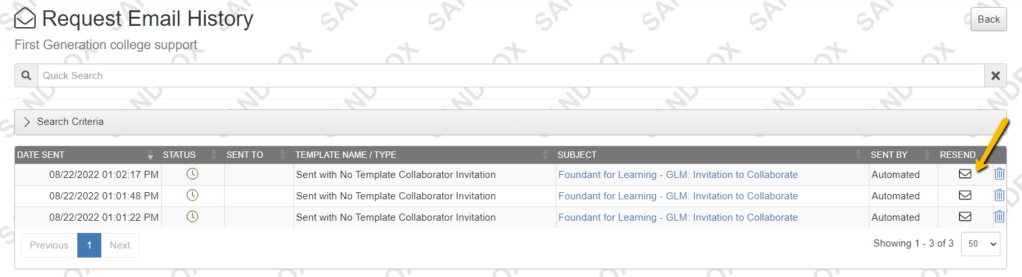
Task: Focus the Quick Search input field
Action: click(511, 76)
